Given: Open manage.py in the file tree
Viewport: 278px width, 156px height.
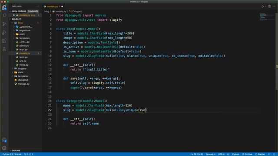Looking at the screenshot, I should pos(23,84).
